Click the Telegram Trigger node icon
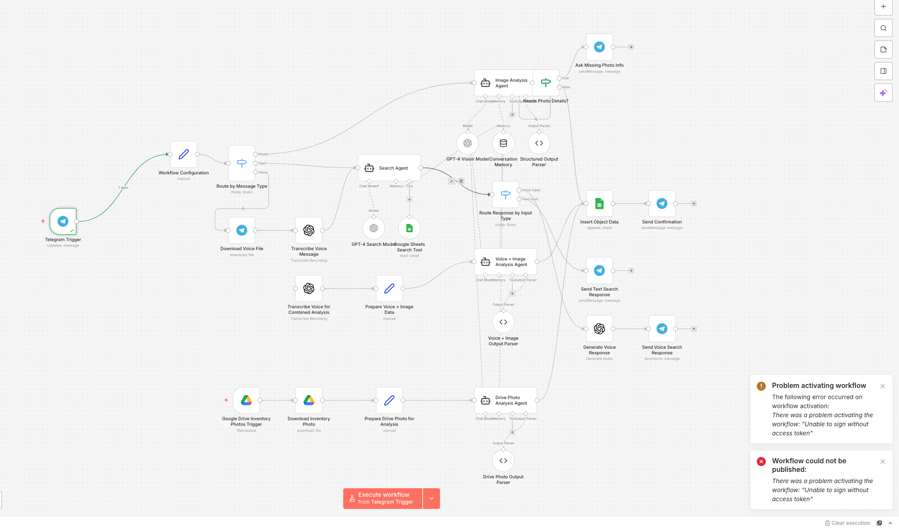Screen dimensions: 899x530 63,221
